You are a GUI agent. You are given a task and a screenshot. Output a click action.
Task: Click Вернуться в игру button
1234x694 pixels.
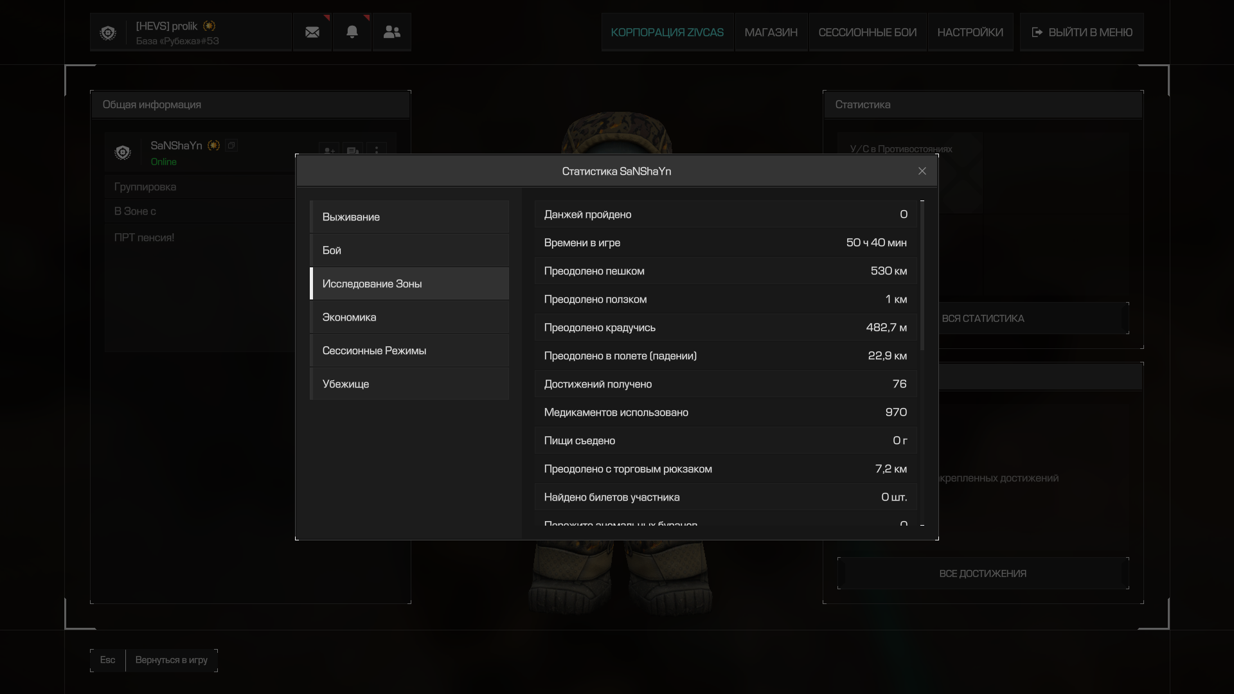tap(172, 660)
